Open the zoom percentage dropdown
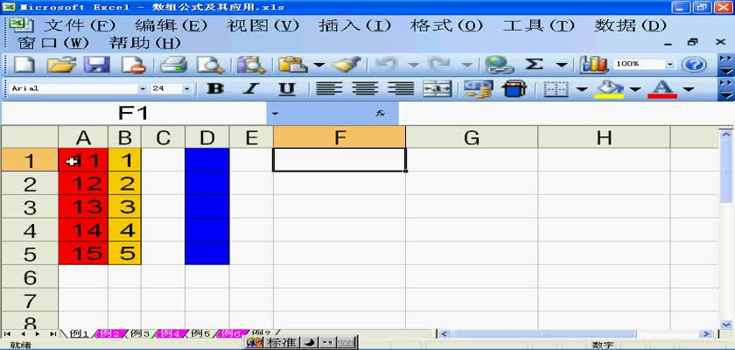This screenshot has height=350, width=735. (x=670, y=65)
